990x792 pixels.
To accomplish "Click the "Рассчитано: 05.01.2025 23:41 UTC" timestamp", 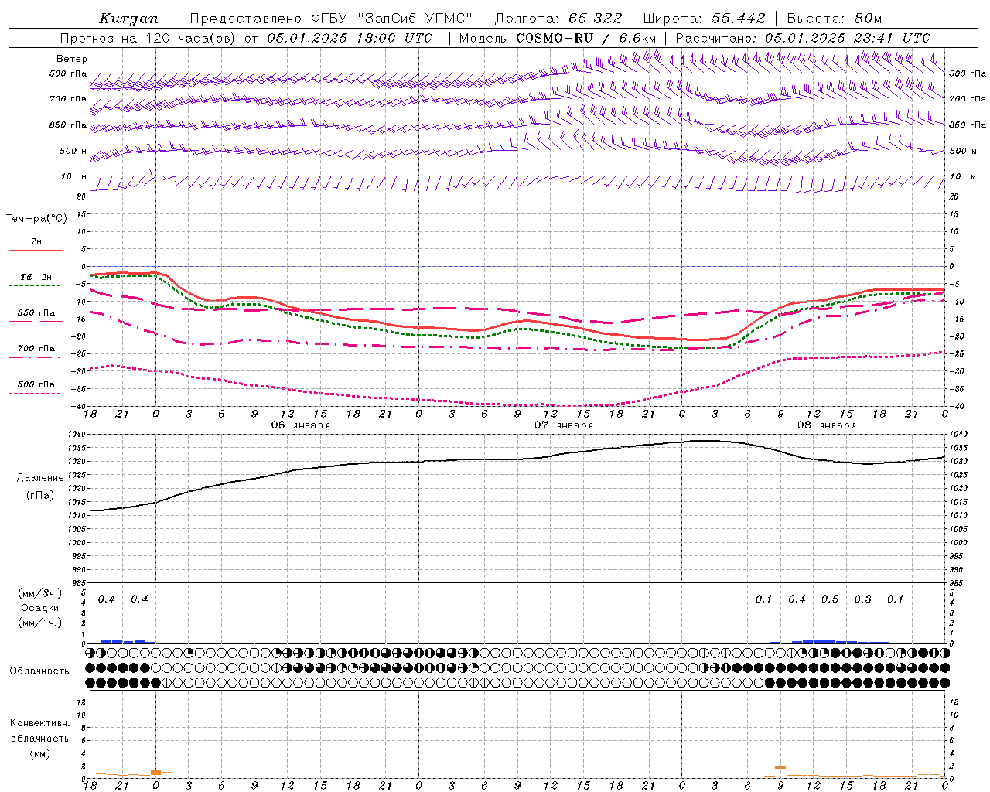I will 803,38.
